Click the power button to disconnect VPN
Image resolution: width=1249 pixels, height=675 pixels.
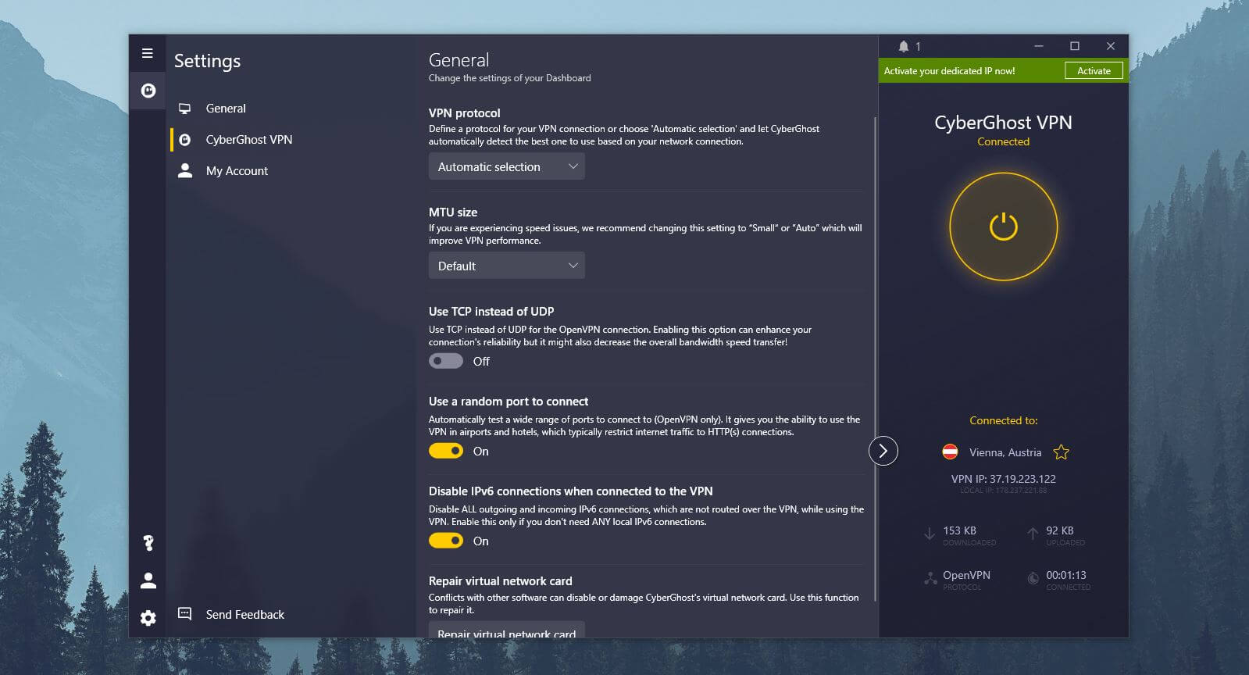[x=1004, y=227]
